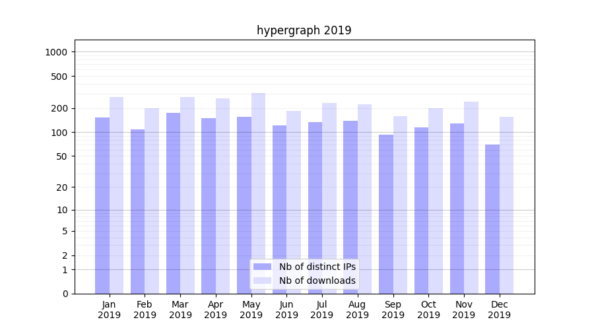Click the 'Aug 2019' x-axis label
The width and height of the screenshot is (594, 330).
point(357,310)
